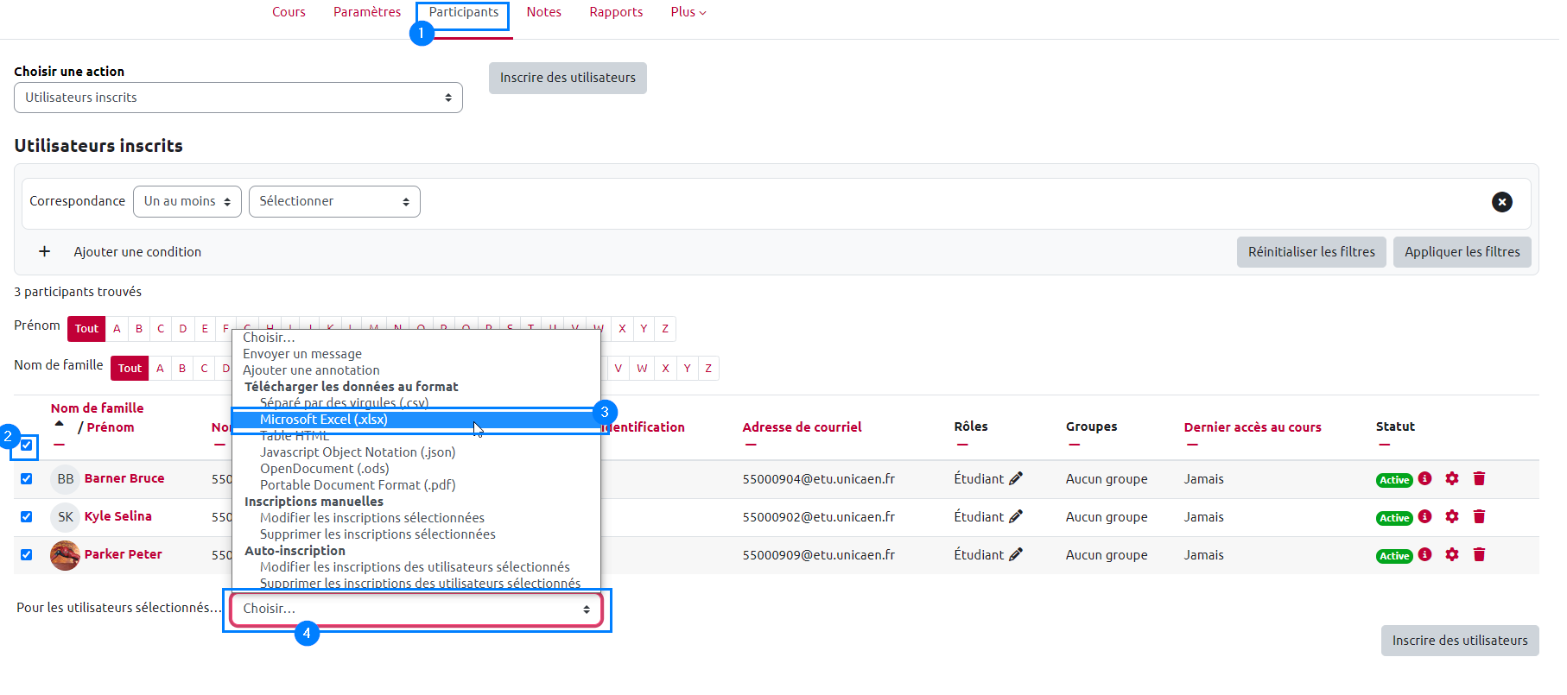This screenshot has height=695, width=1567.
Task: Sort by Adresse de courriel column
Action: click(x=802, y=427)
